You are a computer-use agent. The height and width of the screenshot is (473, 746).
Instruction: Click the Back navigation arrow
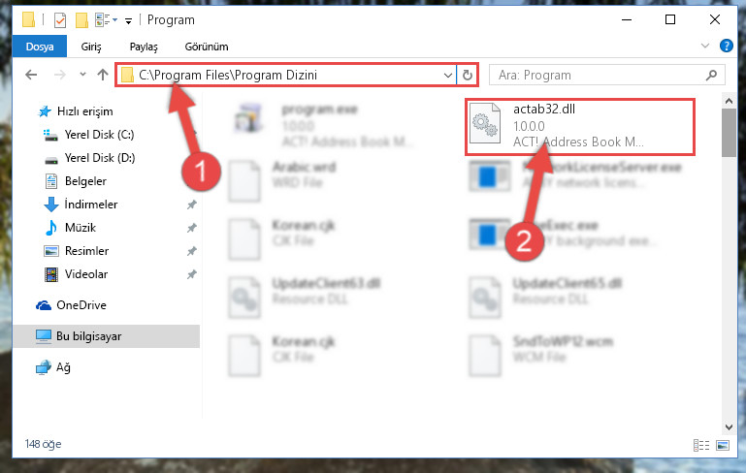click(x=31, y=75)
